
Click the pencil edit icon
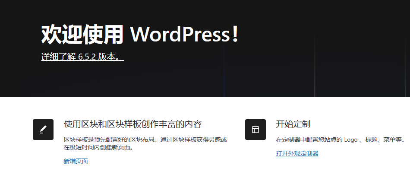pyautogui.click(x=43, y=130)
